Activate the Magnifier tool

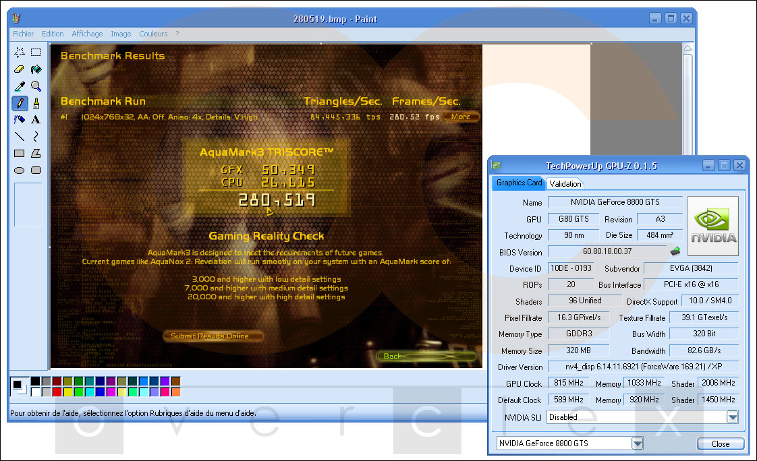pyautogui.click(x=36, y=86)
